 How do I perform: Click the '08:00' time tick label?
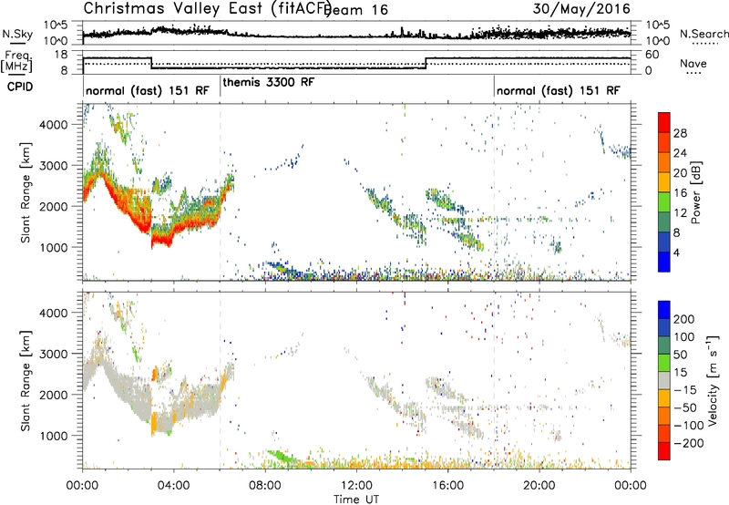pyautogui.click(x=265, y=486)
